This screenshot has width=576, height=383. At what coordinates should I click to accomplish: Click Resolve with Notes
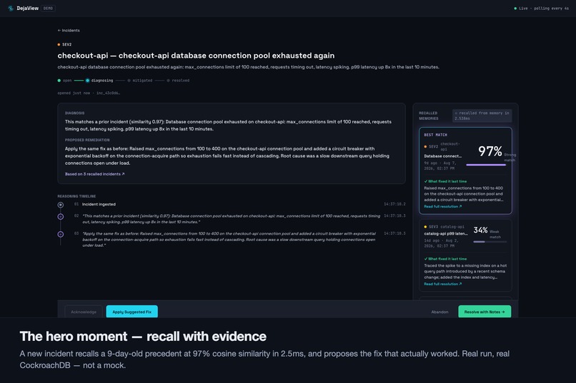point(485,312)
